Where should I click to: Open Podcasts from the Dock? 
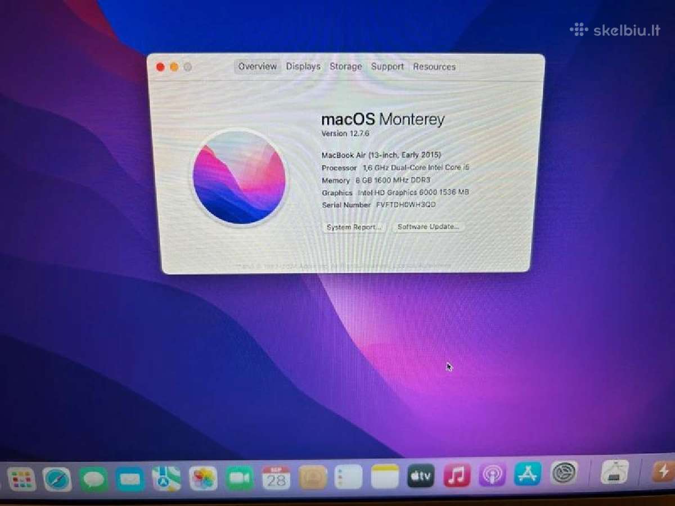click(492, 475)
